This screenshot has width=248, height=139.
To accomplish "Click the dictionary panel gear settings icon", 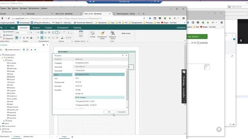I will (44, 45).
